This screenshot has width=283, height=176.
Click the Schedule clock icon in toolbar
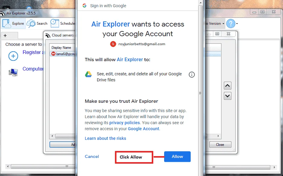[55, 24]
